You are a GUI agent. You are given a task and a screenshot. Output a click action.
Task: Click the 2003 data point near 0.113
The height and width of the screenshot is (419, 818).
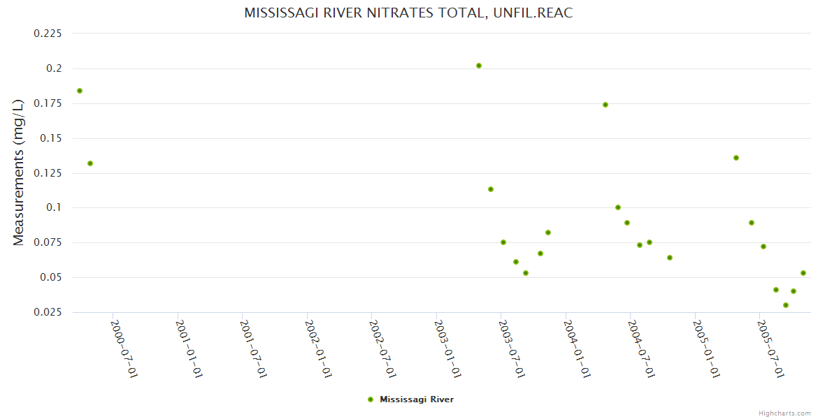(x=491, y=189)
